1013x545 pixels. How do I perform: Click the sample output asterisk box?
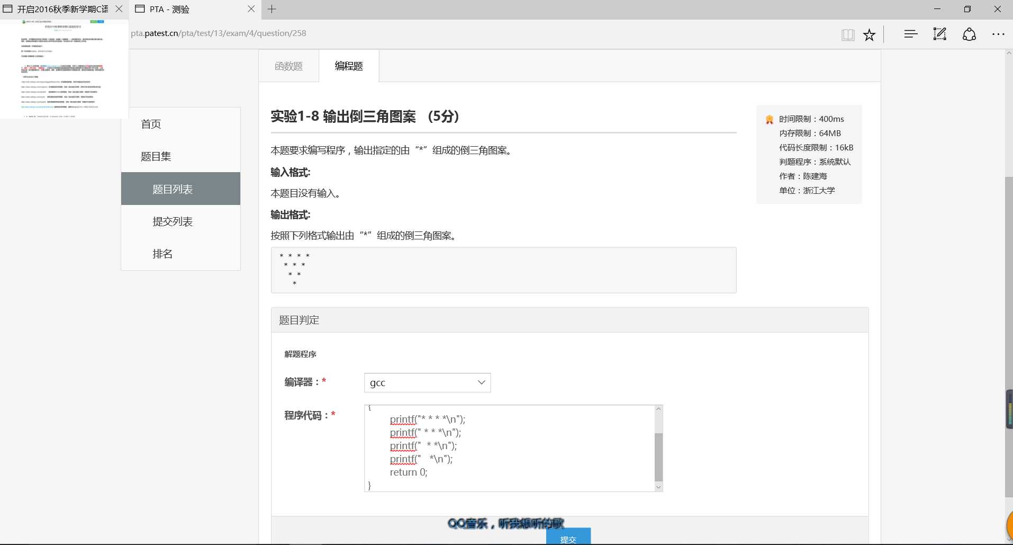click(503, 270)
